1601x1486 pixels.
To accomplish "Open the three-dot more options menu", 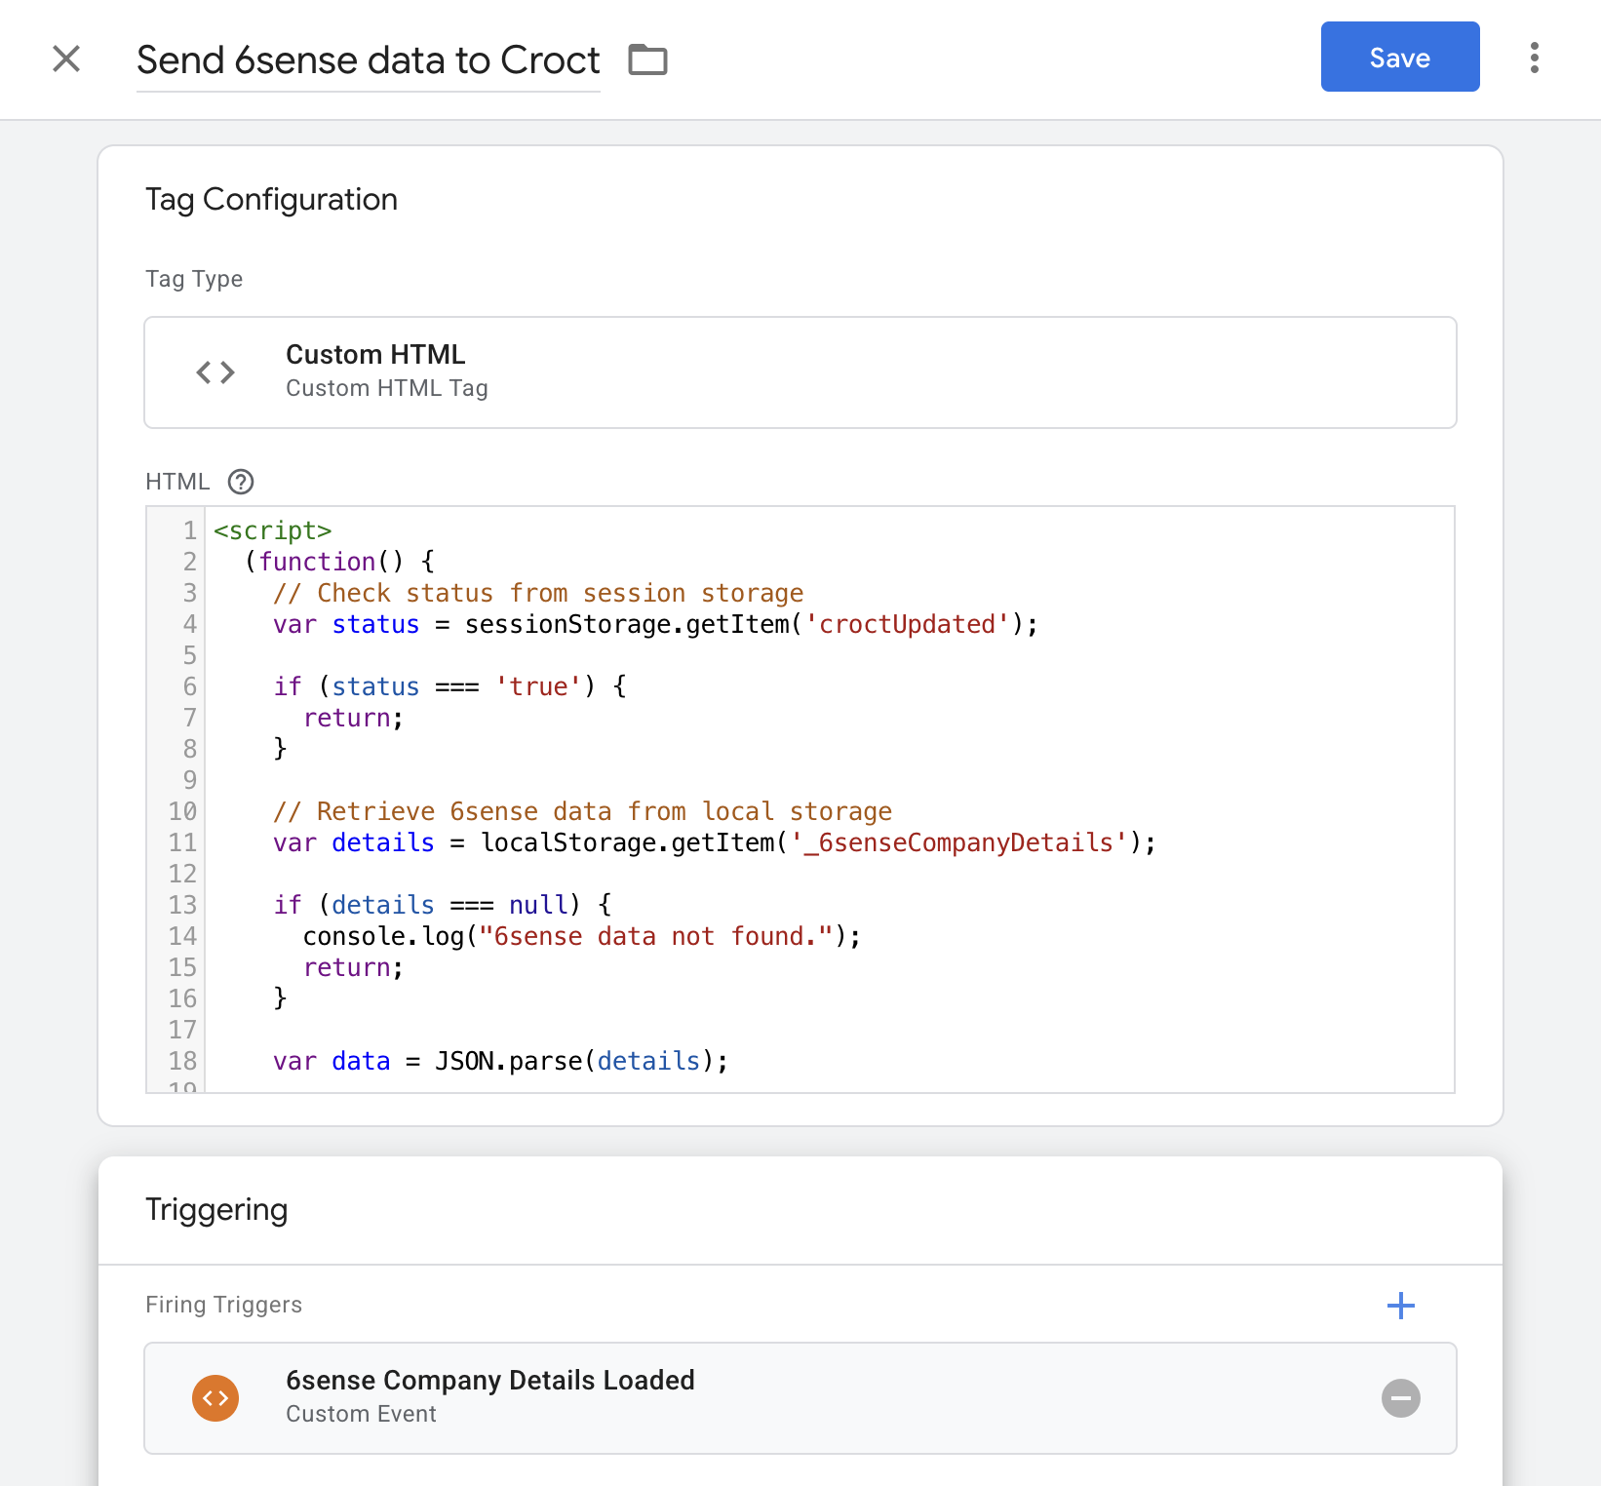I will click(1535, 58).
